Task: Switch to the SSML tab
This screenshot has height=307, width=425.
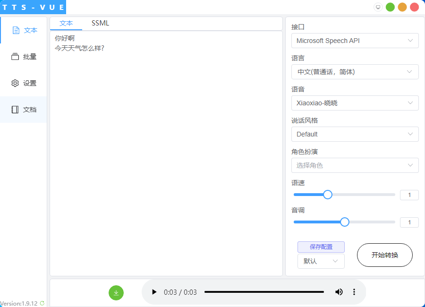Action: point(100,23)
